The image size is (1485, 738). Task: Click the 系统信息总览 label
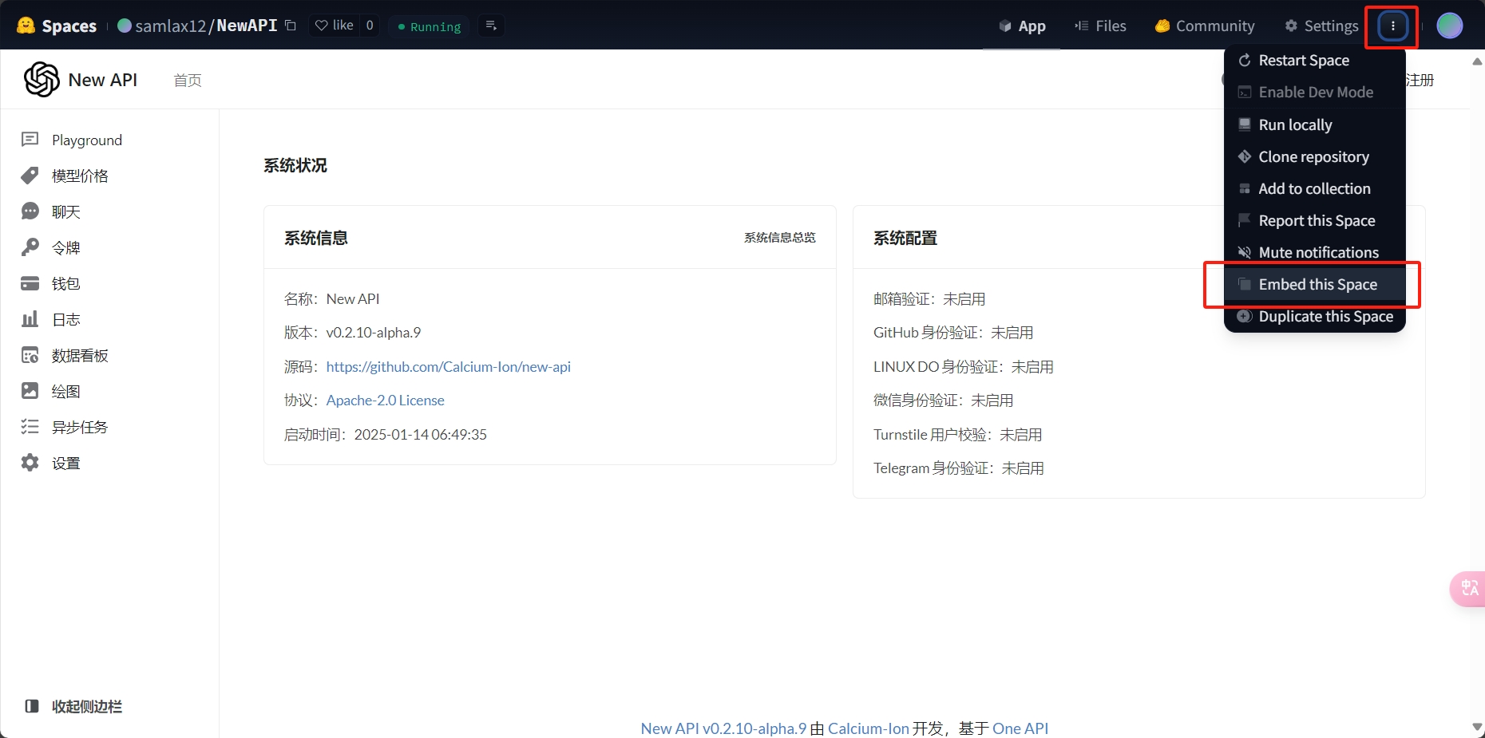point(780,237)
